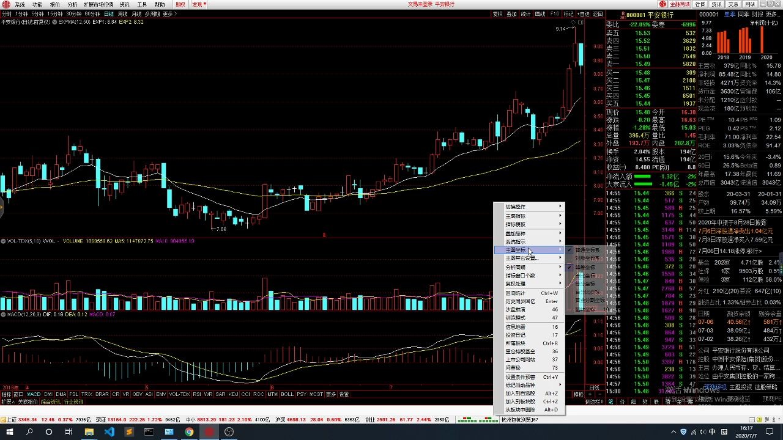The image size is (783, 440).
Task: Open Windows Start menu
Action: click(9, 431)
